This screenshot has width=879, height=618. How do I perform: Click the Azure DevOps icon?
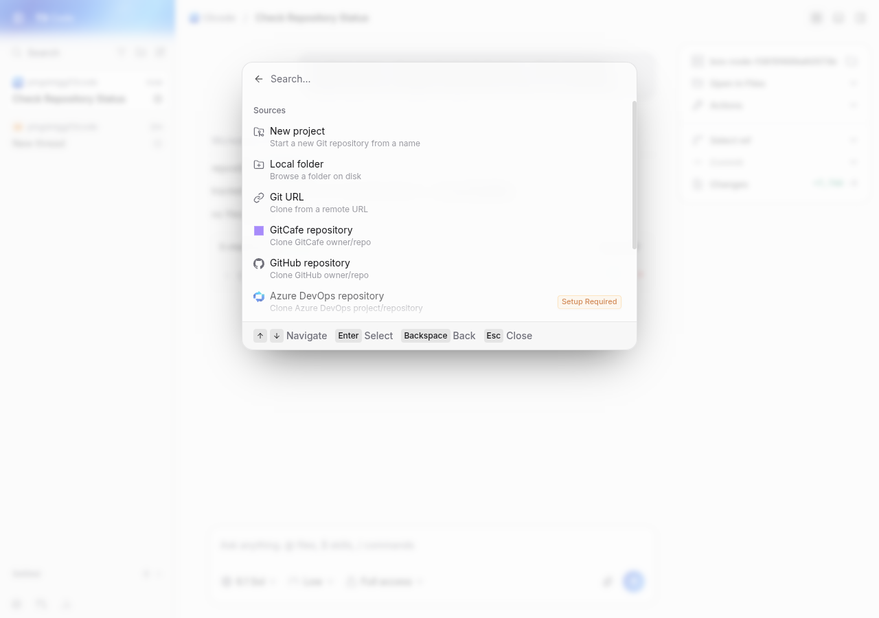(259, 296)
